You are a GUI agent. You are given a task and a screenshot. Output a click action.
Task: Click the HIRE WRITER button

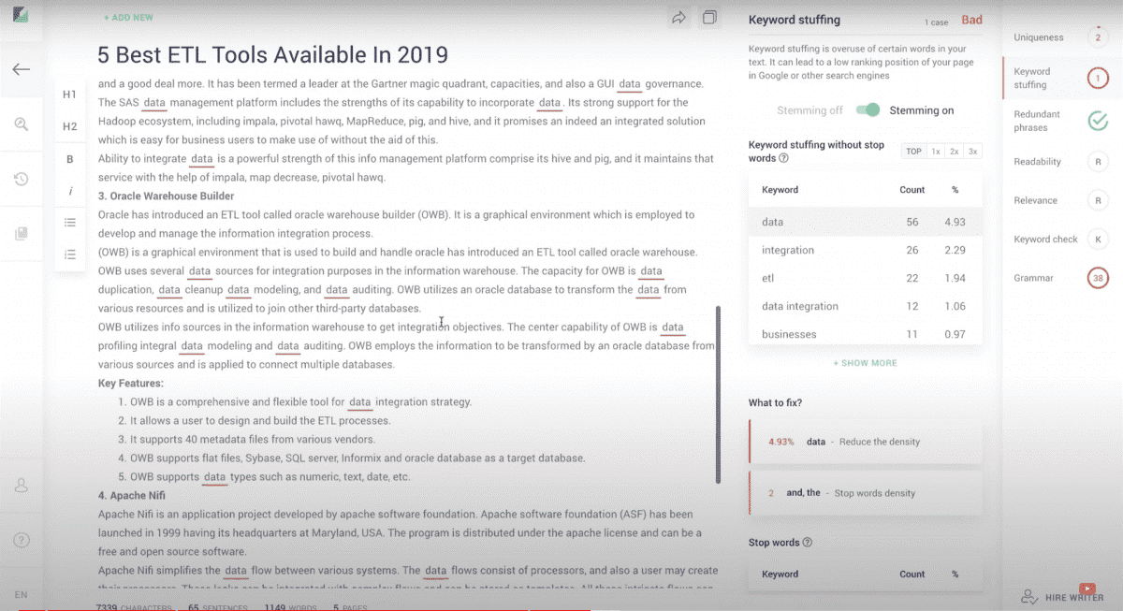[1062, 596]
